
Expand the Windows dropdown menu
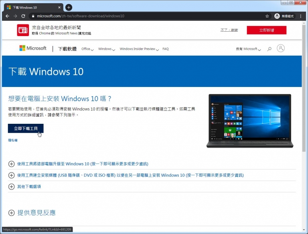(x=106, y=49)
